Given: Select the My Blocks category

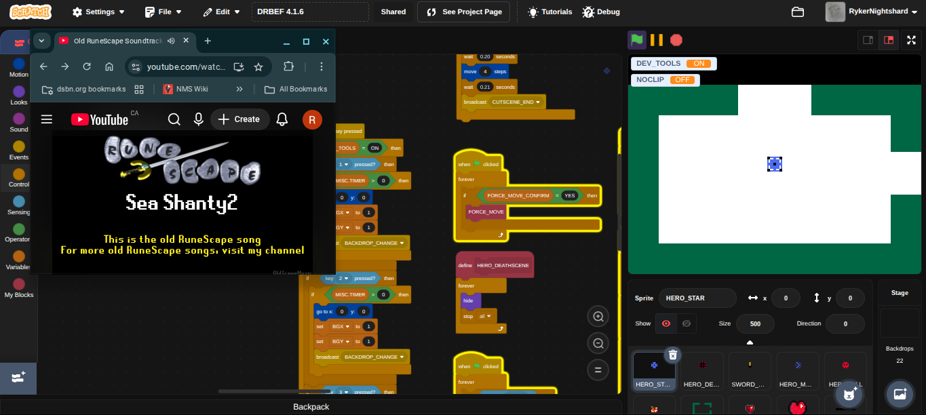Looking at the screenshot, I should tap(19, 288).
